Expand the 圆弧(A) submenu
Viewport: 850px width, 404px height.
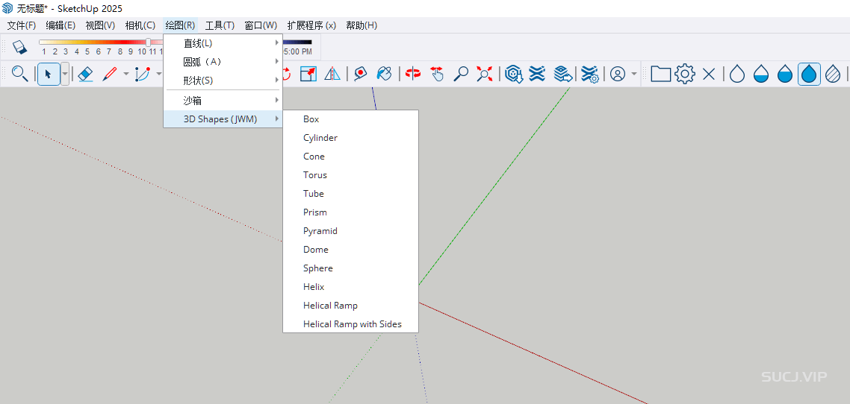[223, 62]
